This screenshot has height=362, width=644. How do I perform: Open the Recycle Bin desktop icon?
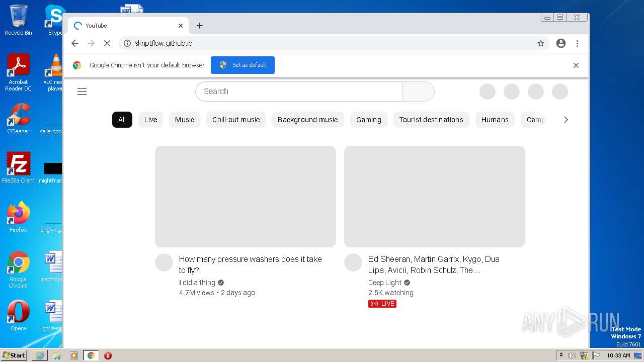[x=18, y=20]
